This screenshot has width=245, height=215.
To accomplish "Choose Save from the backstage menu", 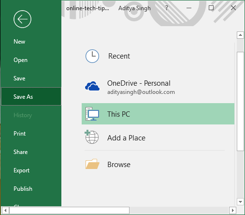I will pyautogui.click(x=19, y=78).
